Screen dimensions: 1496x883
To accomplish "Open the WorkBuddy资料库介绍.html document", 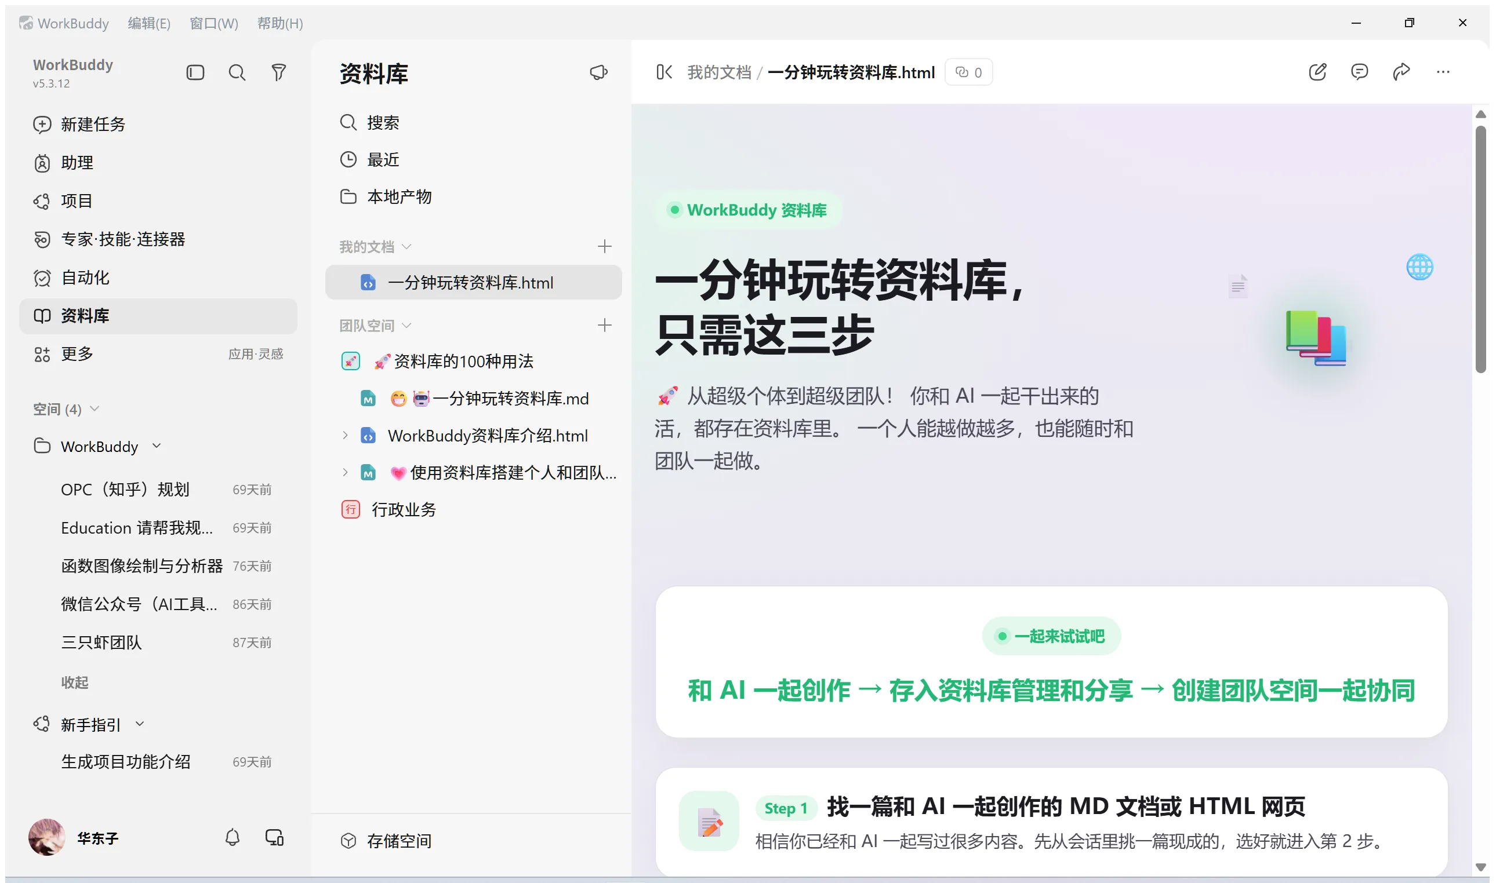I will (473, 436).
